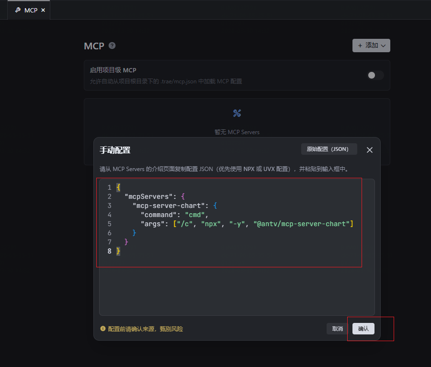Image resolution: width=431 pixels, height=367 pixels.
Task: Click the warning info icon by 配置前请确认来源
Action: pyautogui.click(x=103, y=329)
